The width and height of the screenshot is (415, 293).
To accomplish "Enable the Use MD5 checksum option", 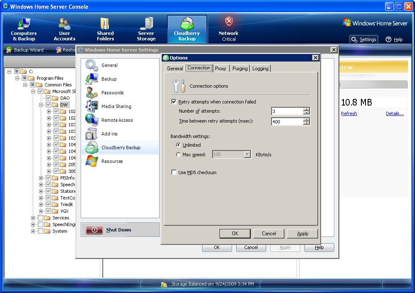I will [174, 172].
